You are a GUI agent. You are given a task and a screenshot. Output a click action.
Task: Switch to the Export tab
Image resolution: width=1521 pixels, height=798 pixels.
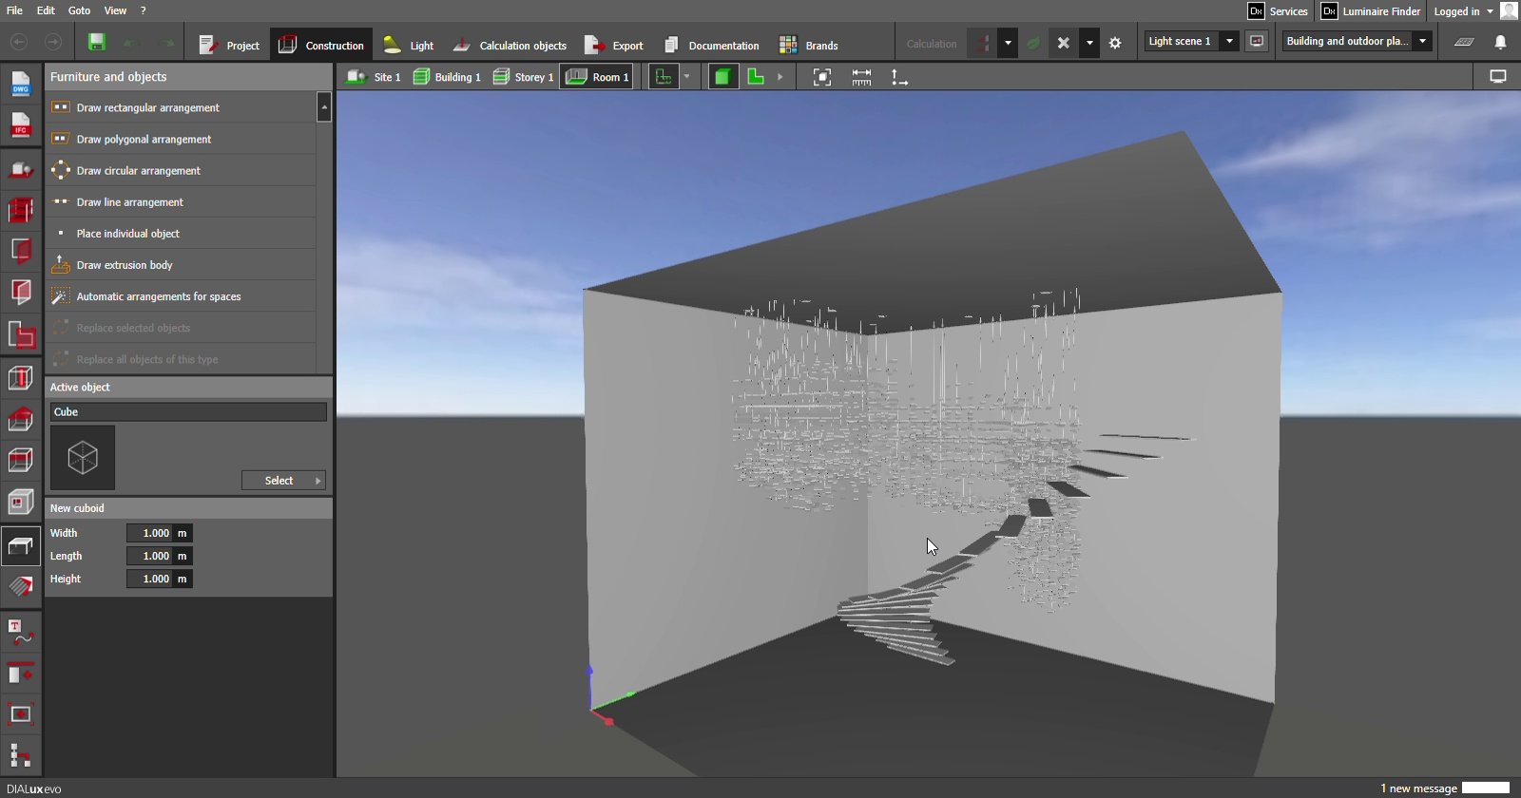(x=614, y=45)
